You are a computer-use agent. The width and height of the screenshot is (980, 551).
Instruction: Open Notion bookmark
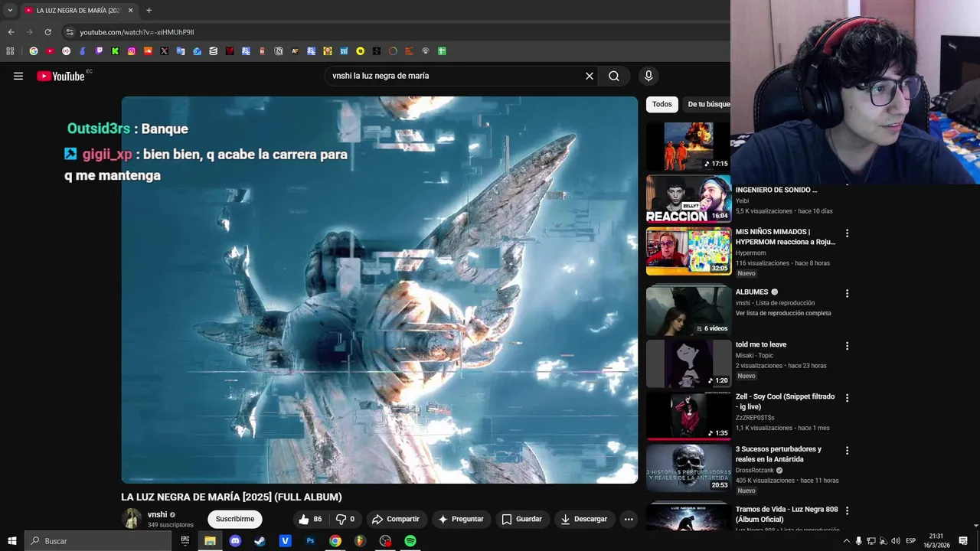(x=279, y=51)
